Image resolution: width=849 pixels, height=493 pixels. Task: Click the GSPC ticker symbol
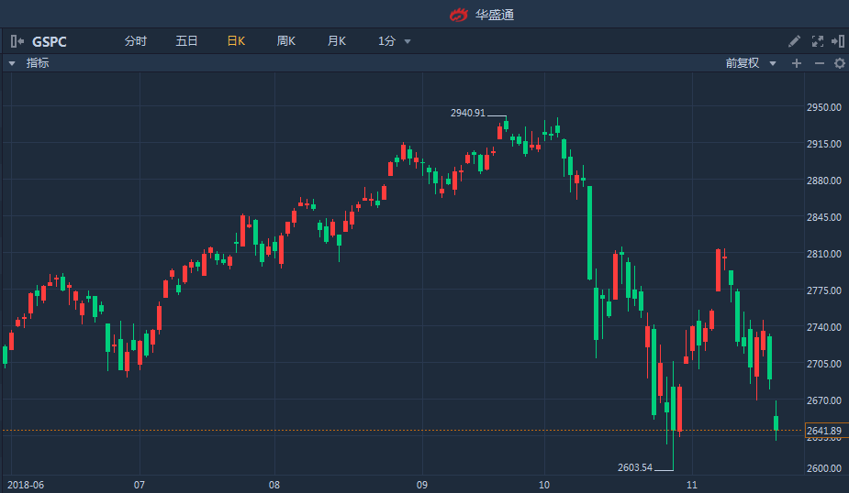click(50, 41)
